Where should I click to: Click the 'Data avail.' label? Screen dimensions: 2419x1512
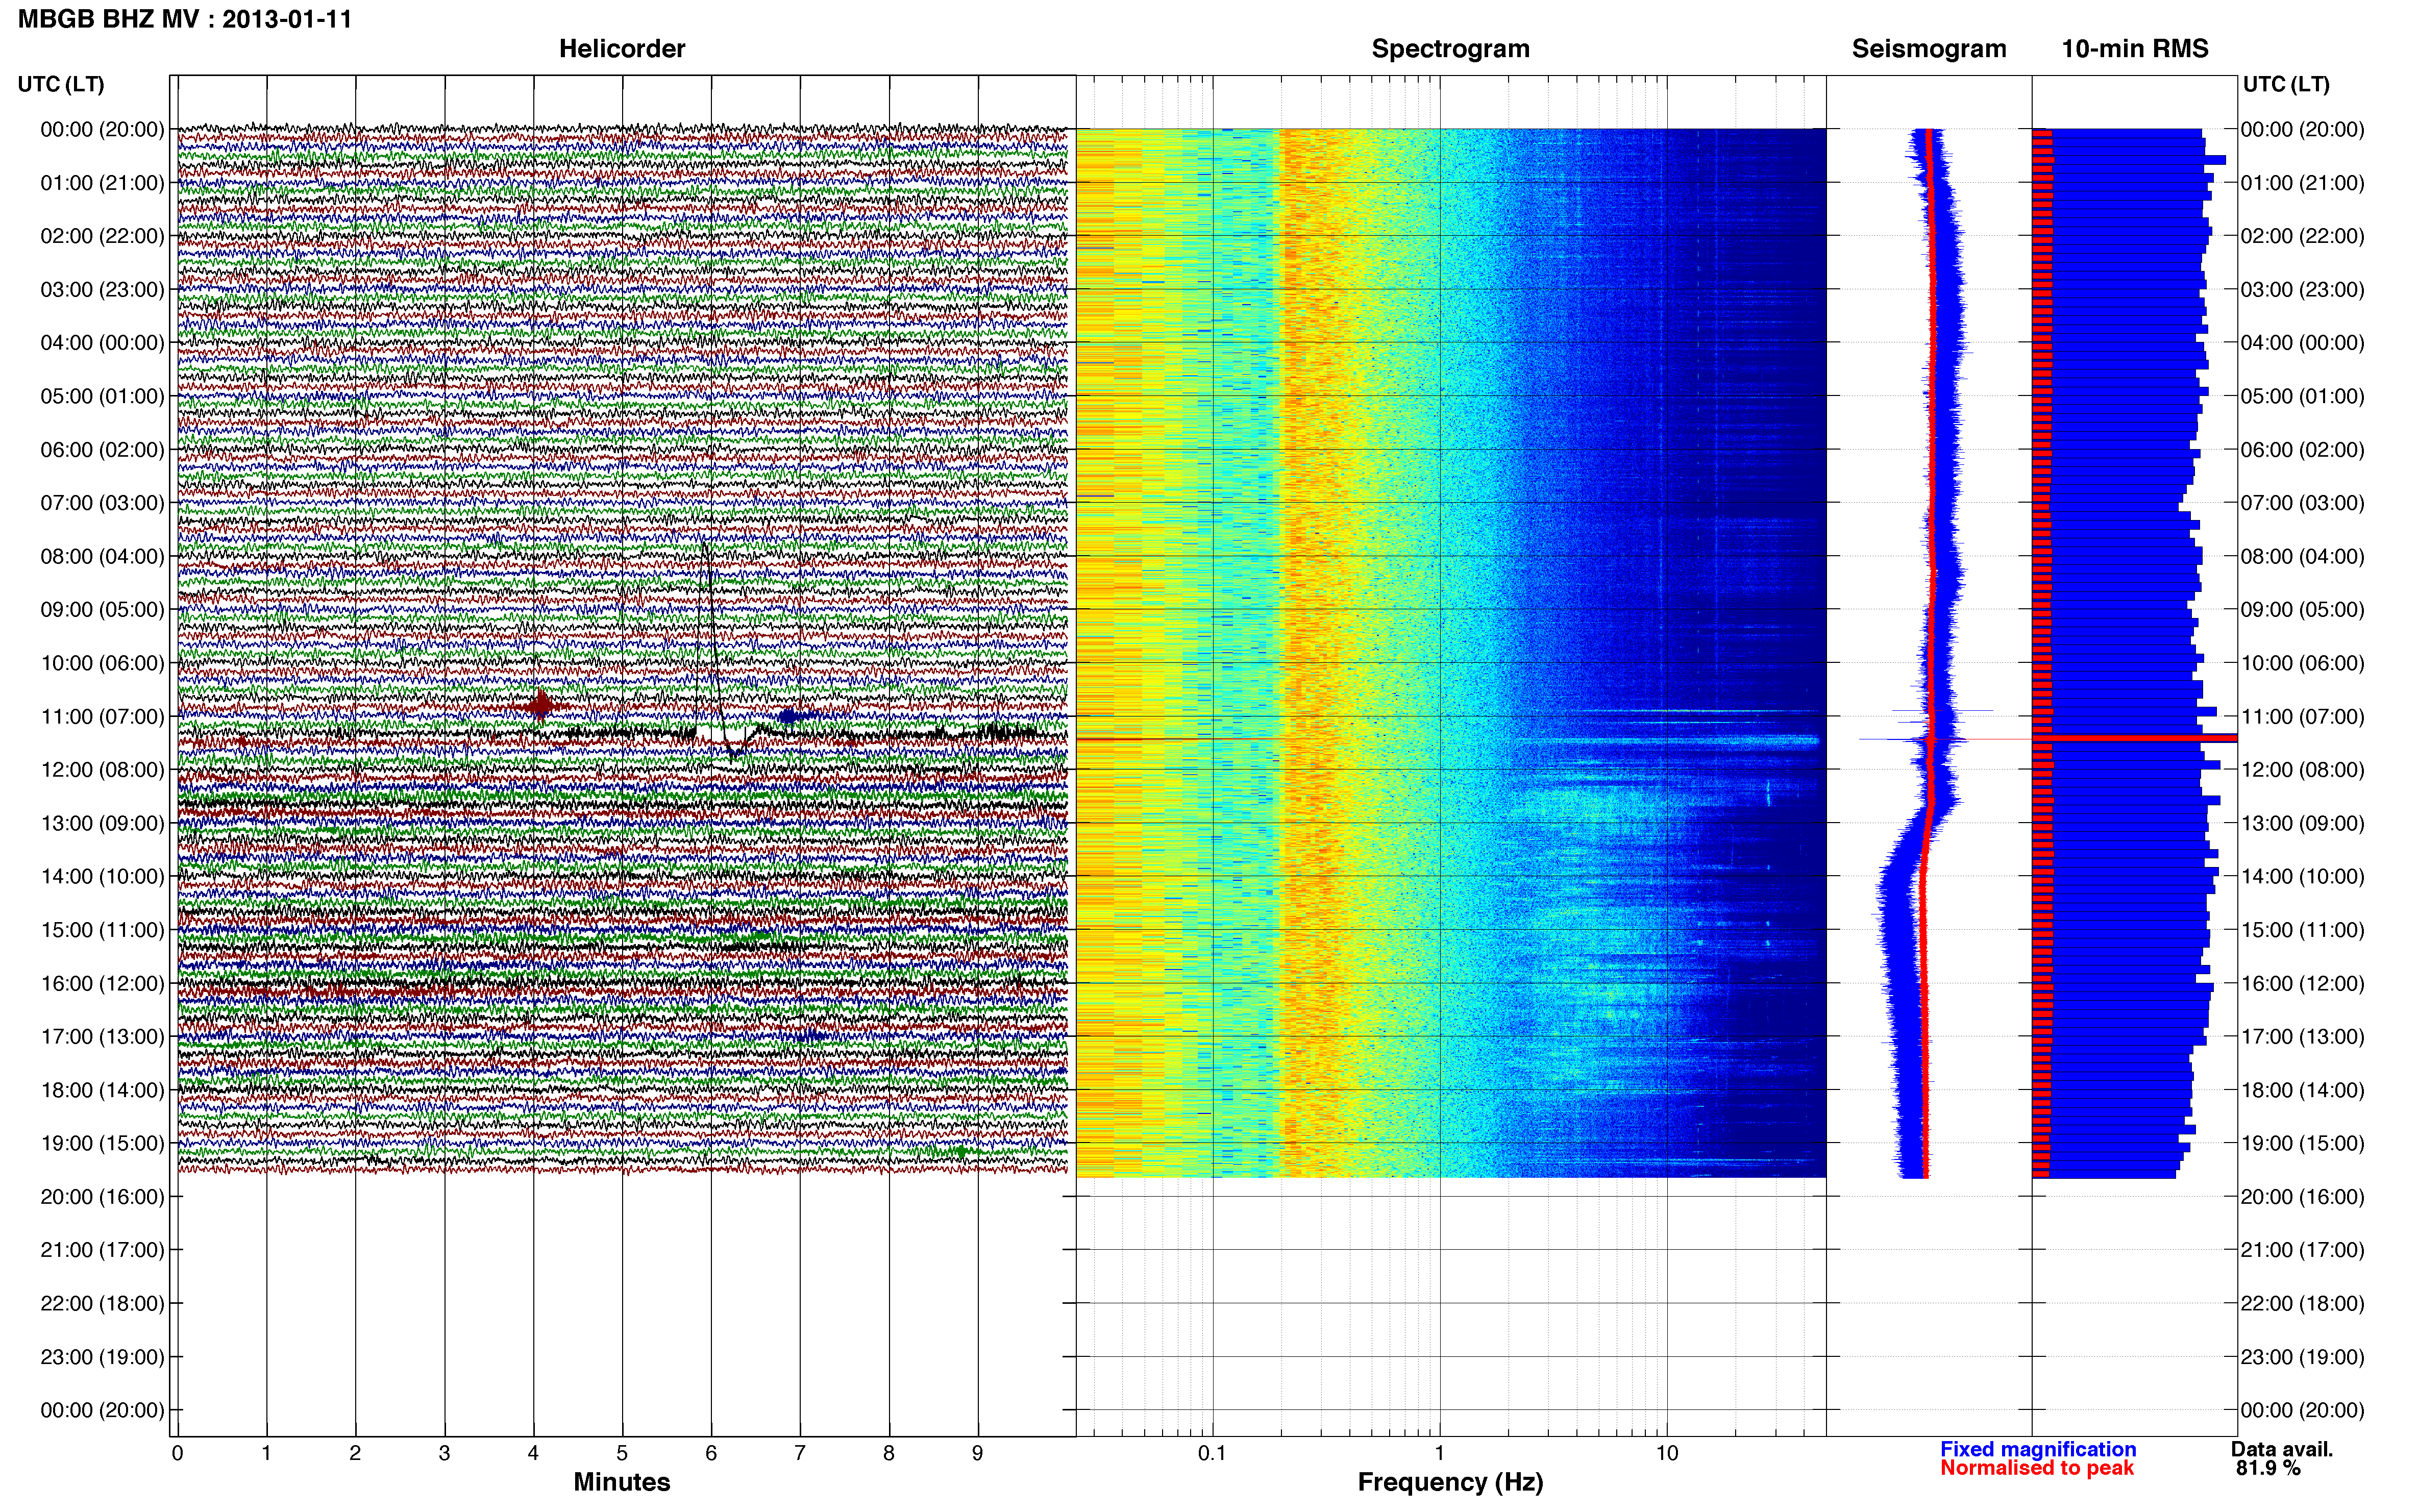2282,1449
